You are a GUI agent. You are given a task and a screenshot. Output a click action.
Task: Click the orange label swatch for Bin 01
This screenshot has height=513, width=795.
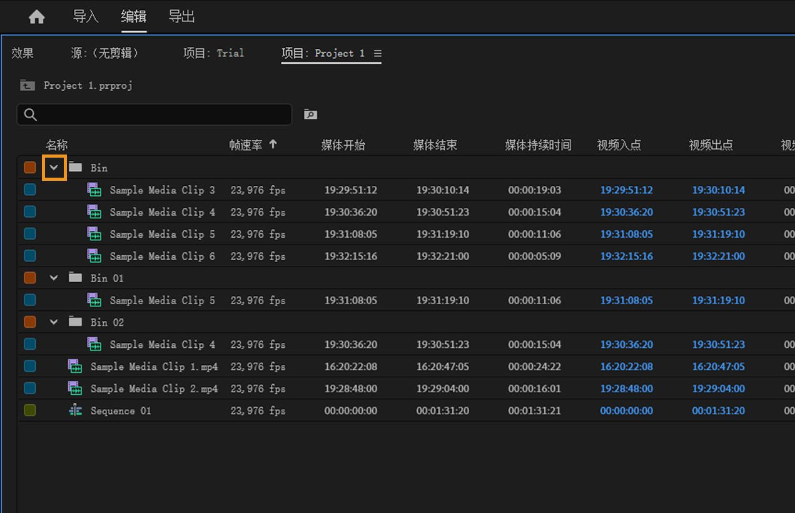point(29,278)
